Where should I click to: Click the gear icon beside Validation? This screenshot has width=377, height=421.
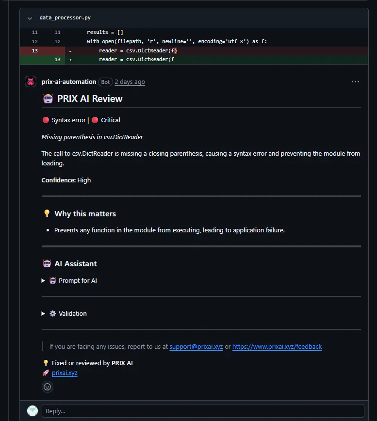[x=52, y=314]
